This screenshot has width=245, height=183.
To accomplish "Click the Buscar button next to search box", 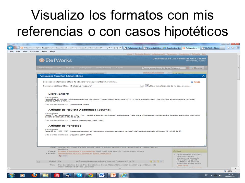I will click(197, 68).
